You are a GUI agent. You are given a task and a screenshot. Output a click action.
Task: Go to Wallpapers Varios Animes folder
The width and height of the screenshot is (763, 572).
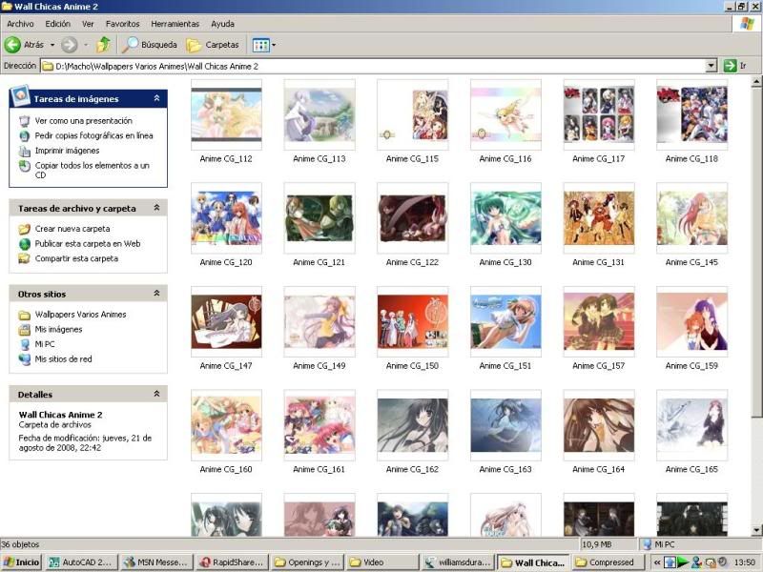point(80,315)
